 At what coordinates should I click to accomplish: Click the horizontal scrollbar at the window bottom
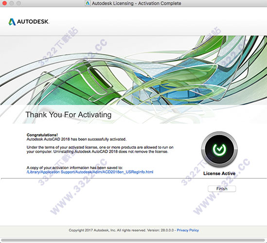click(x=133, y=240)
